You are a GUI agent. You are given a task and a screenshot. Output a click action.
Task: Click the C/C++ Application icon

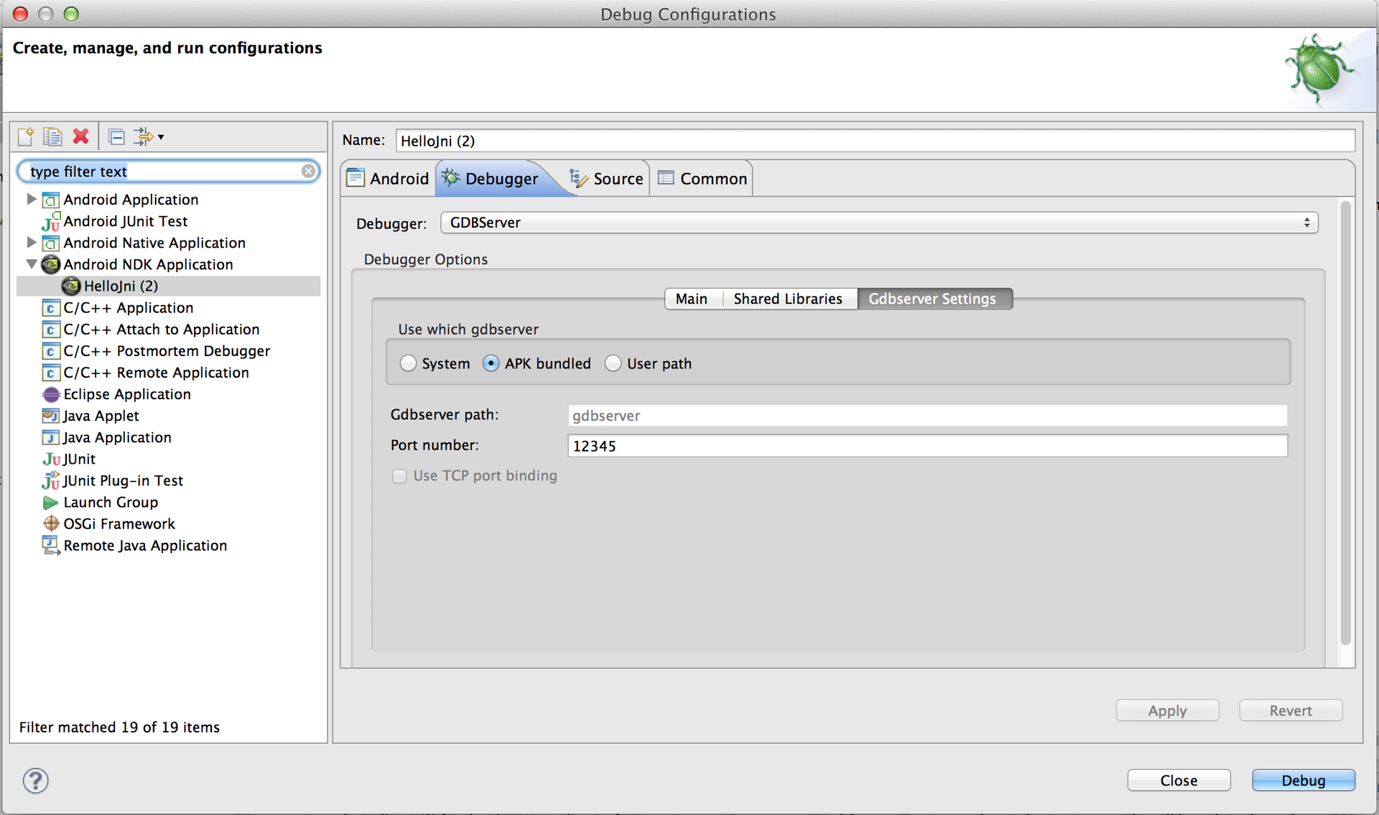coord(50,308)
